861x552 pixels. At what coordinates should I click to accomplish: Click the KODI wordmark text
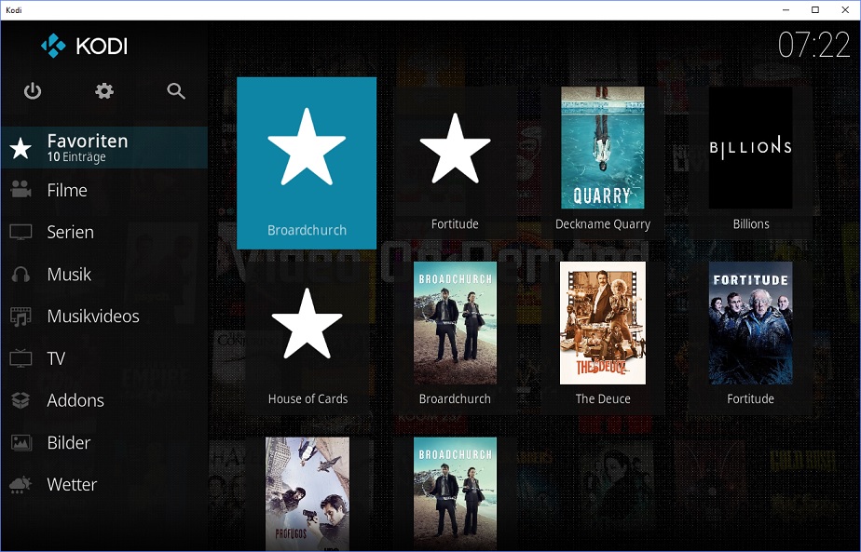tap(102, 47)
